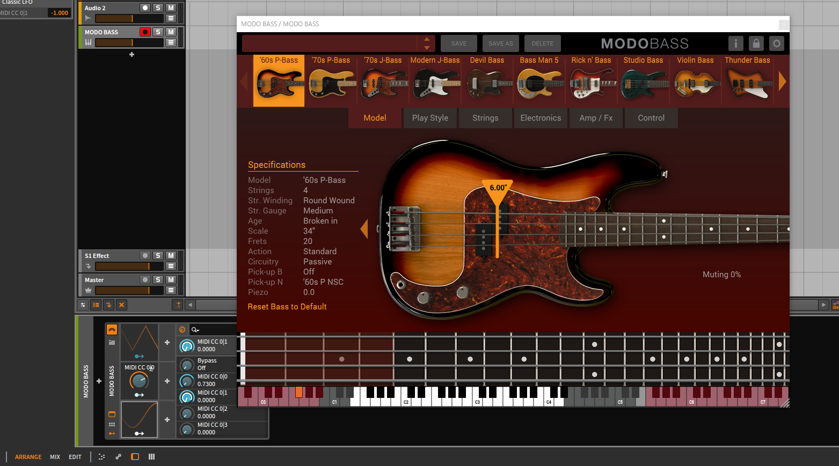839x466 pixels.
Task: Open the Strings tab
Action: pos(485,118)
